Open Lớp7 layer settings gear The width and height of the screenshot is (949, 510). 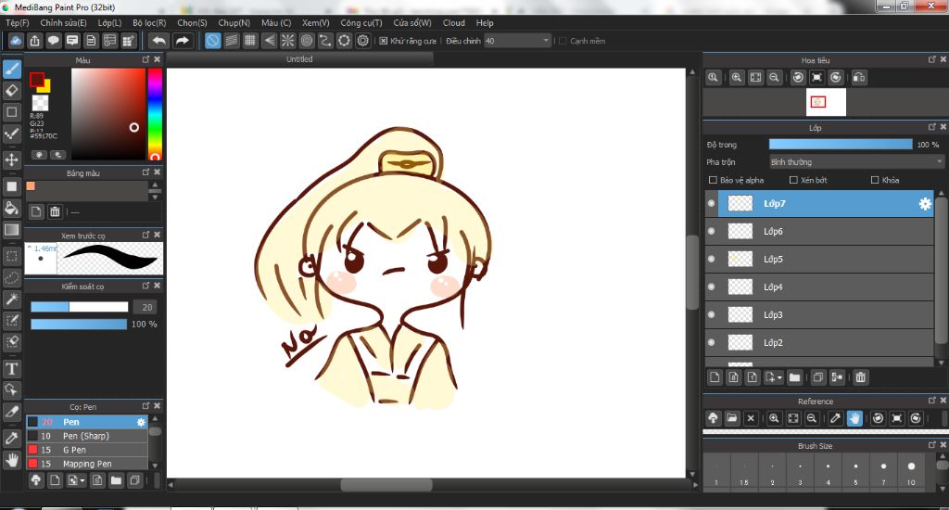[x=925, y=203]
